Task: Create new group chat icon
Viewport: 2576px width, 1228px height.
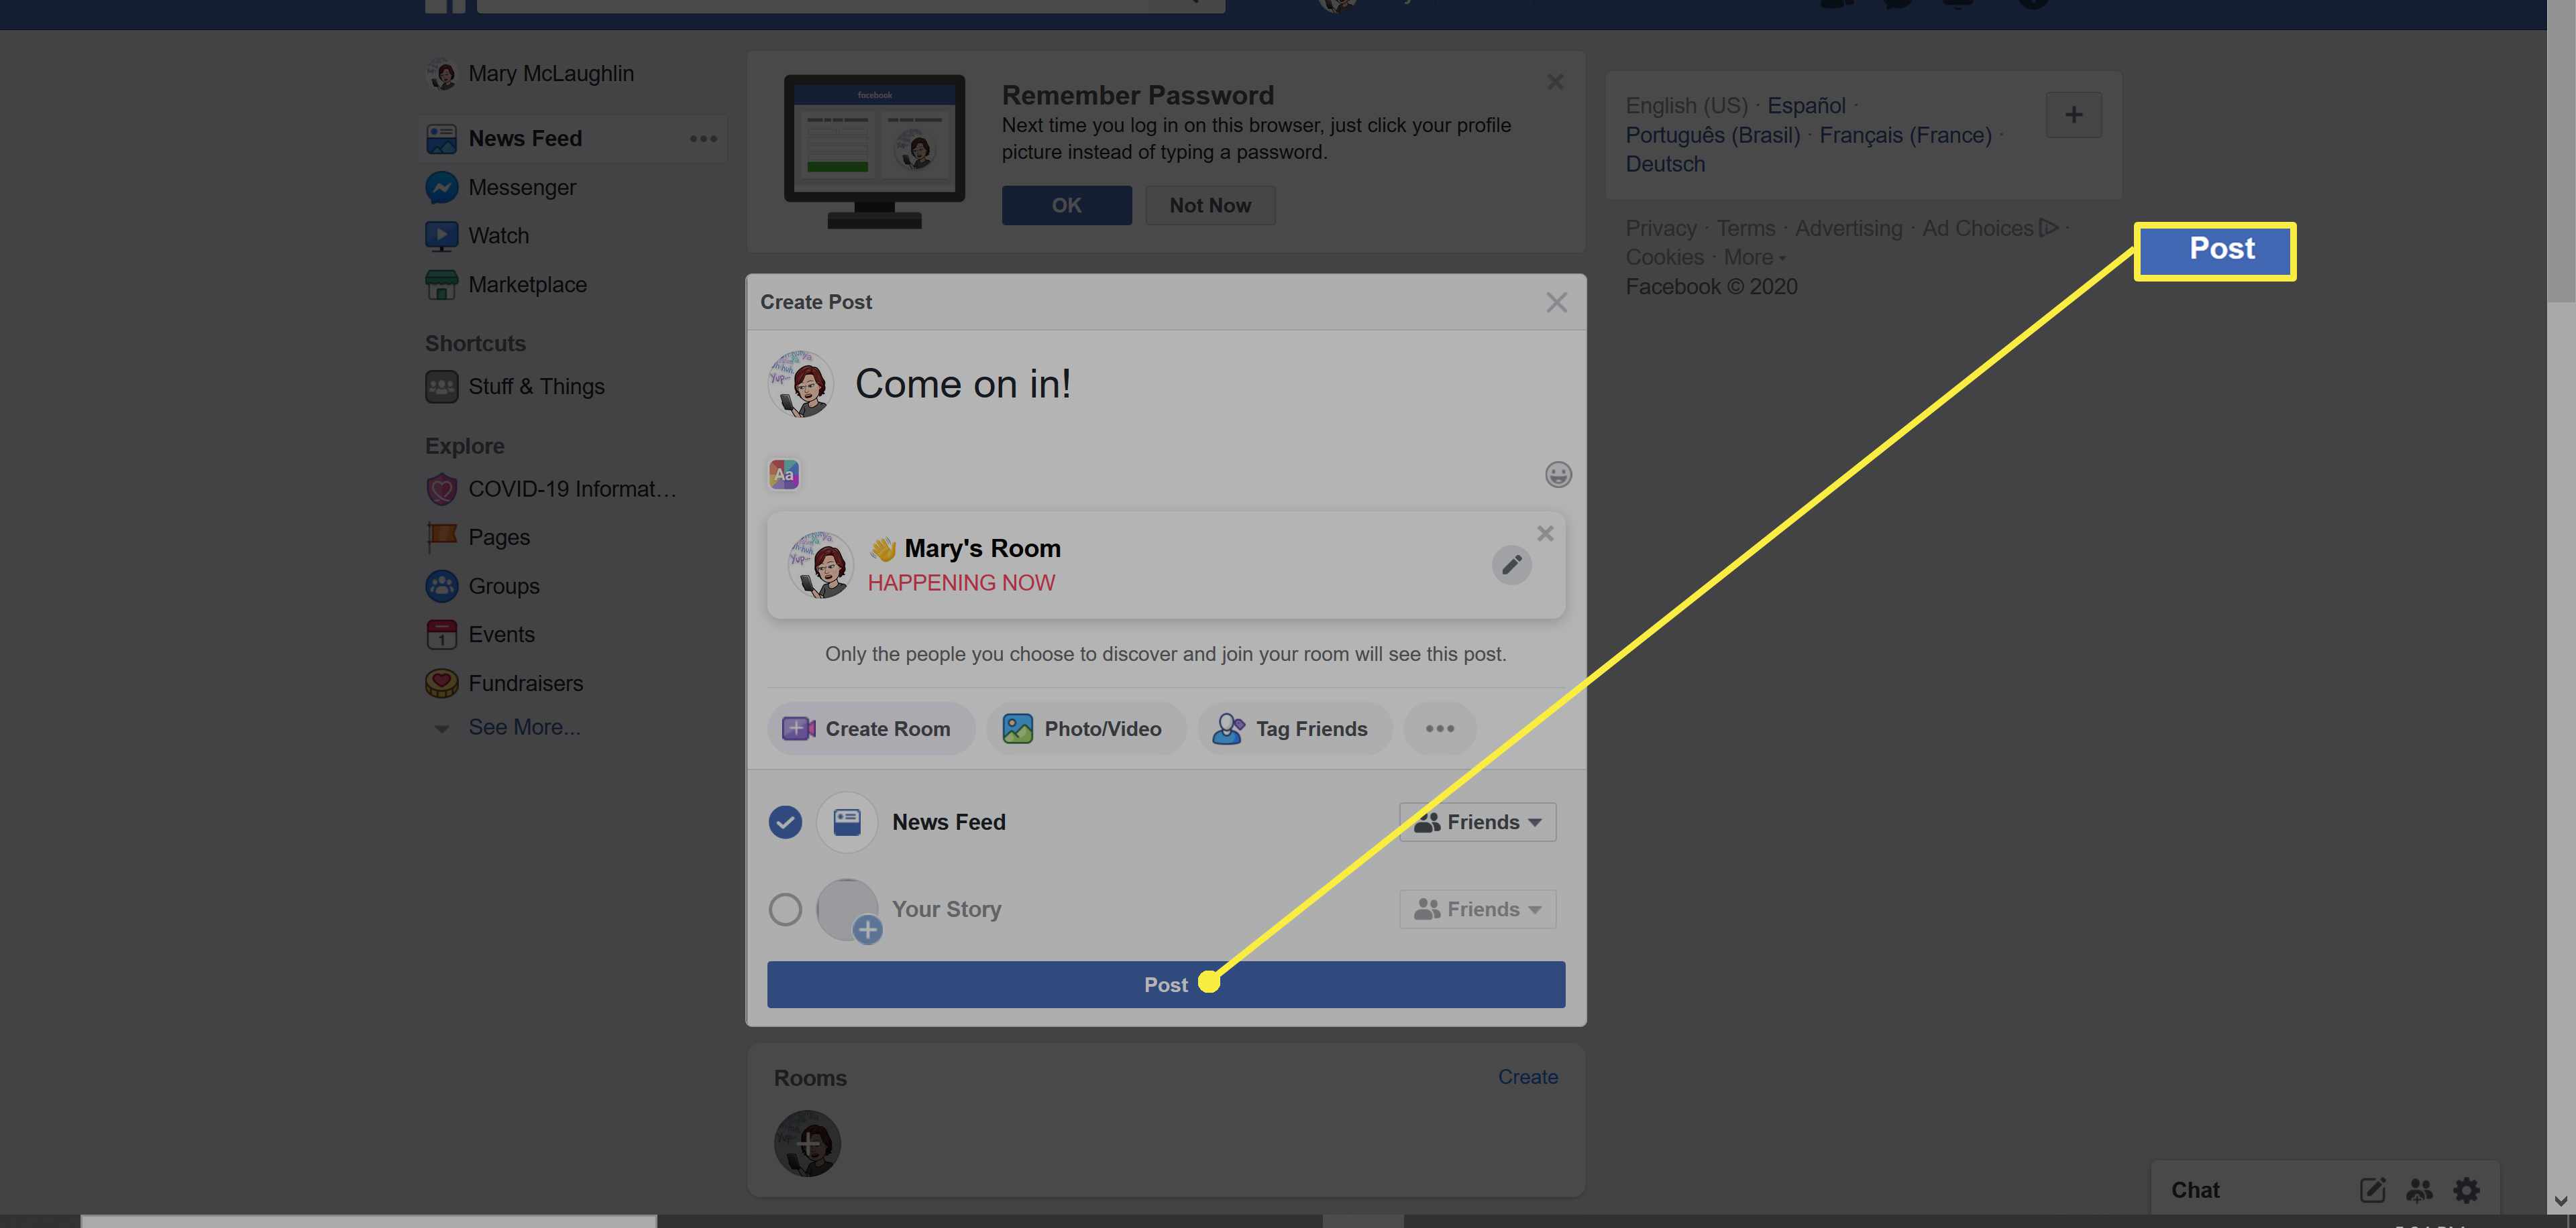Action: (2419, 1190)
